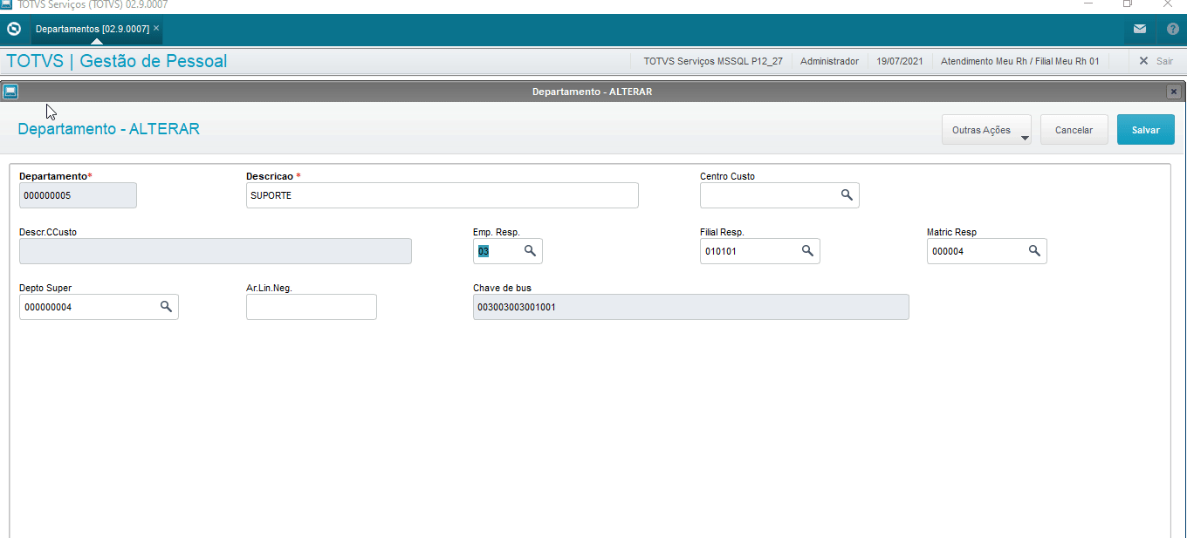Screen dimensions: 1187x538
Task: Click the Filial Resp. lookup magnifier
Action: click(807, 251)
